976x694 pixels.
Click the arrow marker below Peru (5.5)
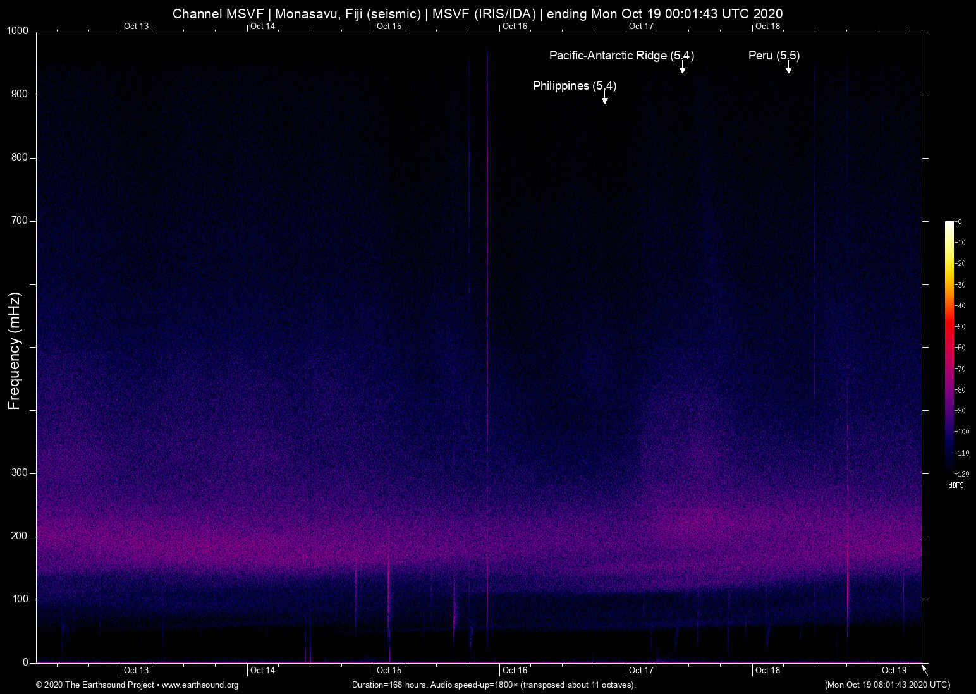788,70
